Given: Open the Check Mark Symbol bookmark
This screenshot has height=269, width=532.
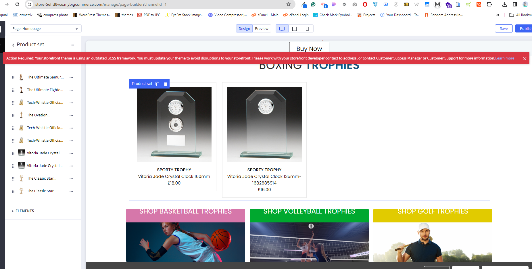Looking at the screenshot, I should click(333, 15).
